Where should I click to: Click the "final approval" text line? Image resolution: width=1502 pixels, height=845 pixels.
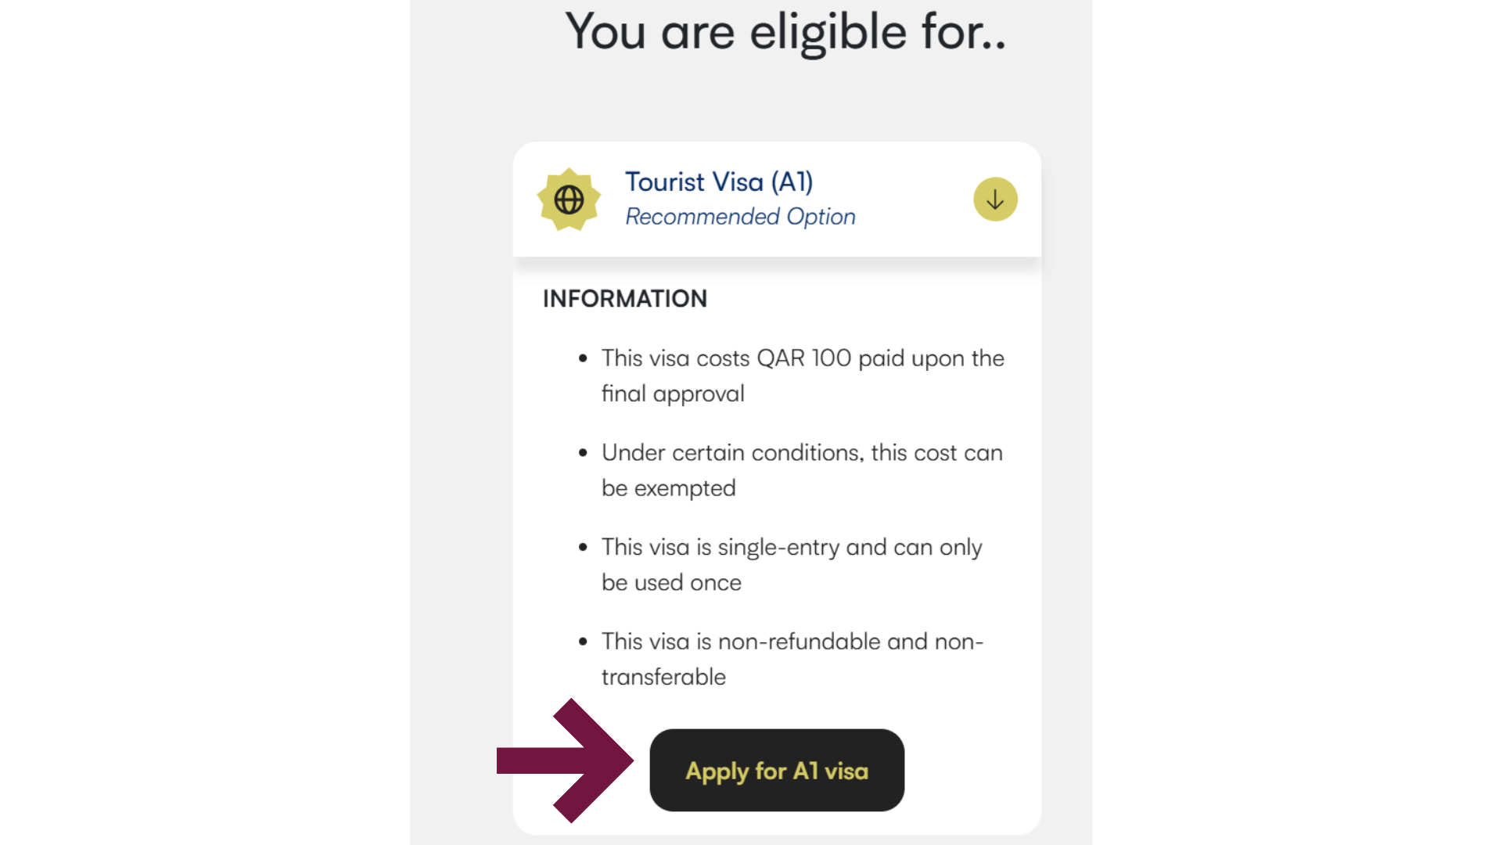point(673,394)
